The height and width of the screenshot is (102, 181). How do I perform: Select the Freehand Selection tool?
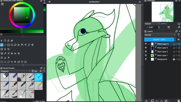click(12, 62)
